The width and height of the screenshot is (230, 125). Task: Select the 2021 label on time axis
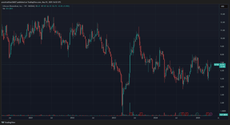pos(31,118)
